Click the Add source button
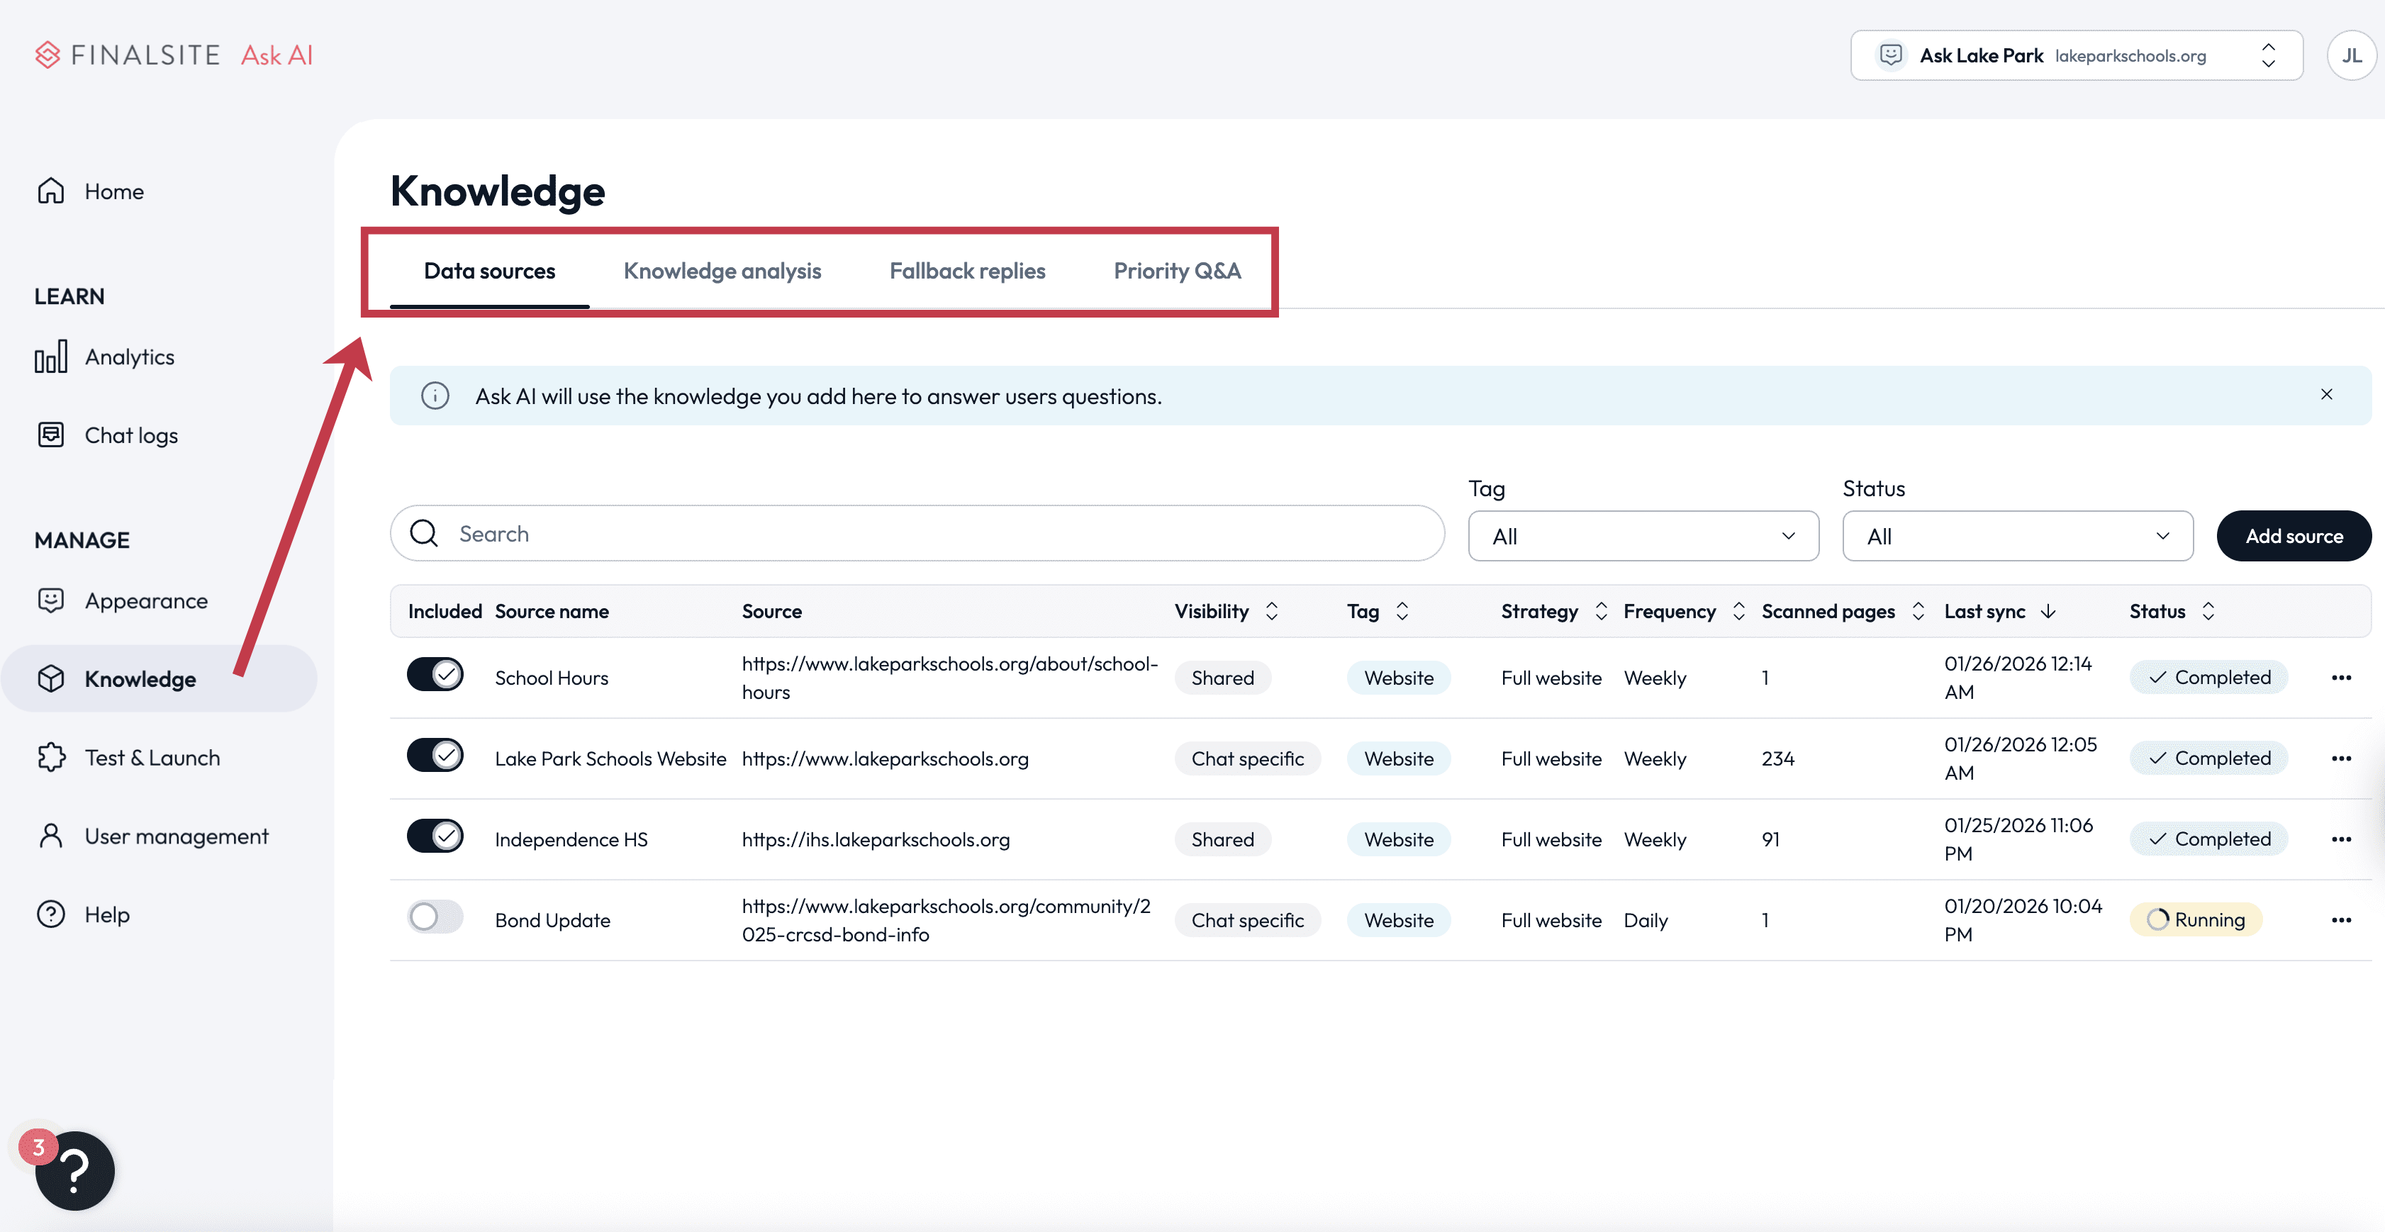2385x1232 pixels. pyautogui.click(x=2294, y=536)
